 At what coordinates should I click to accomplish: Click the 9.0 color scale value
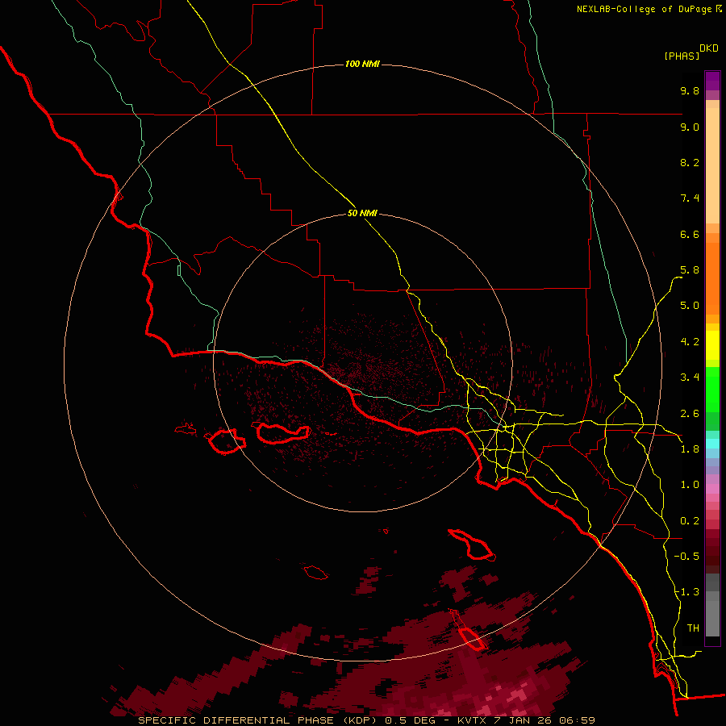(690, 127)
